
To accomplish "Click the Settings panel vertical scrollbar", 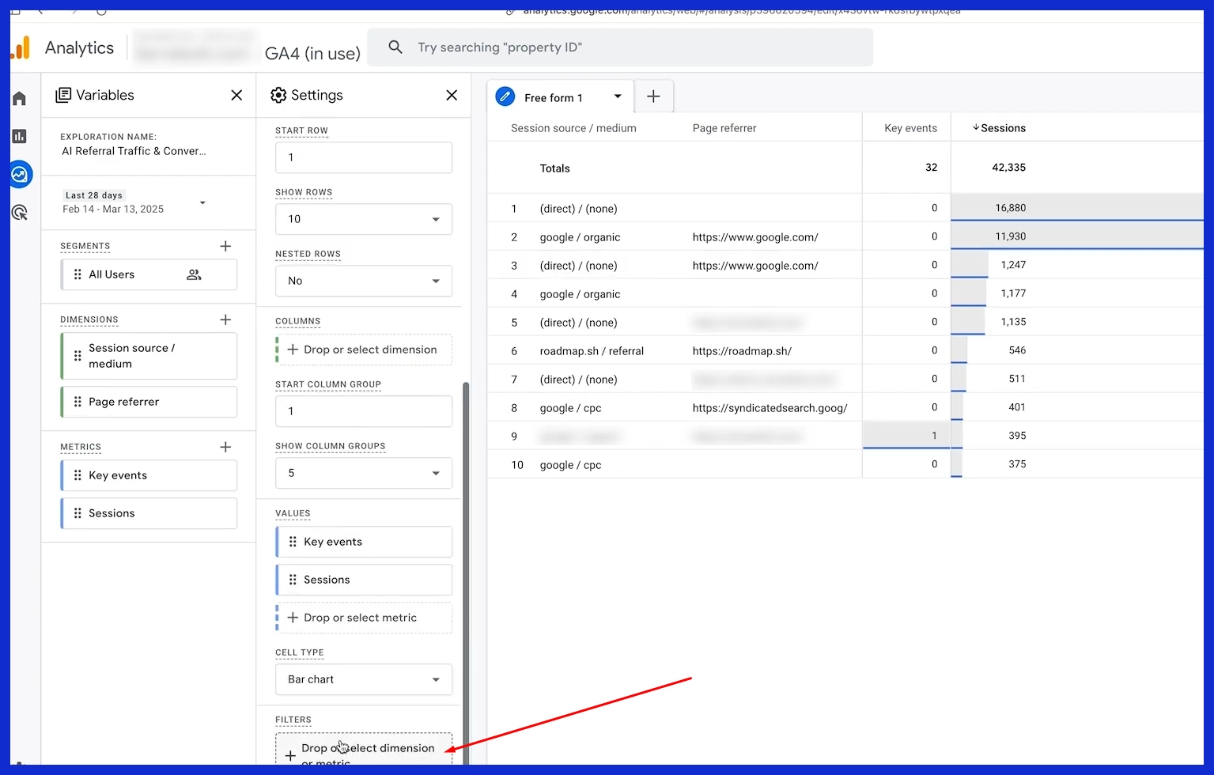I will 466,573.
